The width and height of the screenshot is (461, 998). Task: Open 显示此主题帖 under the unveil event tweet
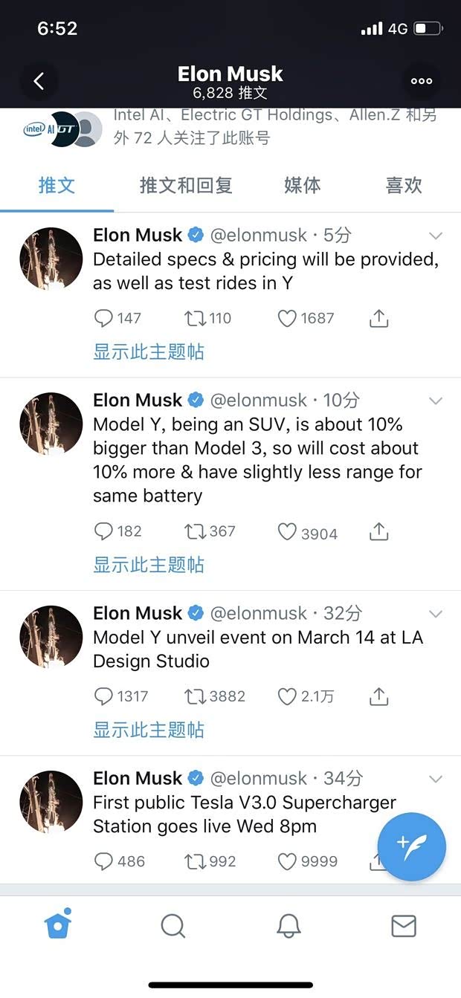[148, 730]
